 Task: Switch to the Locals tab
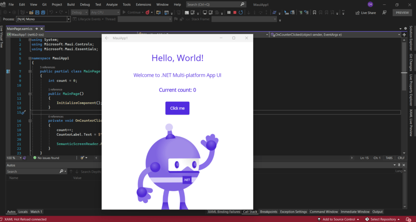[23, 212]
